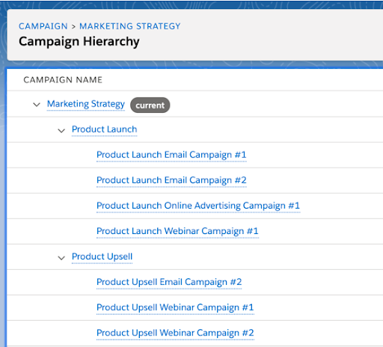Open the Campaign breadcrumb link
Screen dimensions: 383x347
point(43,26)
